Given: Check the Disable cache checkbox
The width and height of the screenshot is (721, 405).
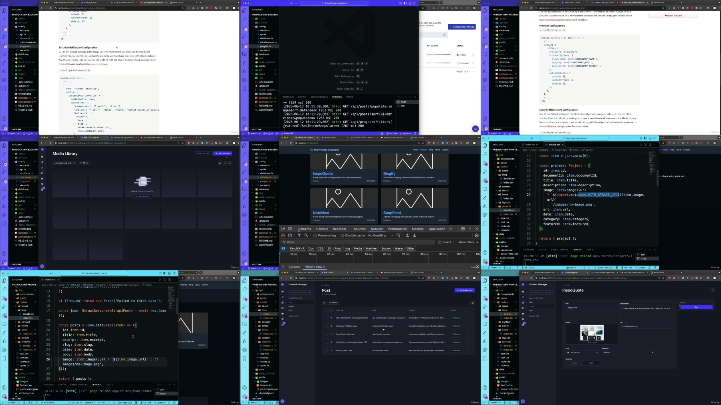Looking at the screenshot, I should 342,236.
